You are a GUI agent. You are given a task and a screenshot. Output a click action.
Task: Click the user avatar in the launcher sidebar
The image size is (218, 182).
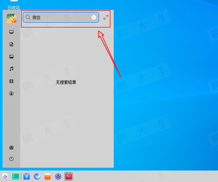pyautogui.click(x=11, y=18)
